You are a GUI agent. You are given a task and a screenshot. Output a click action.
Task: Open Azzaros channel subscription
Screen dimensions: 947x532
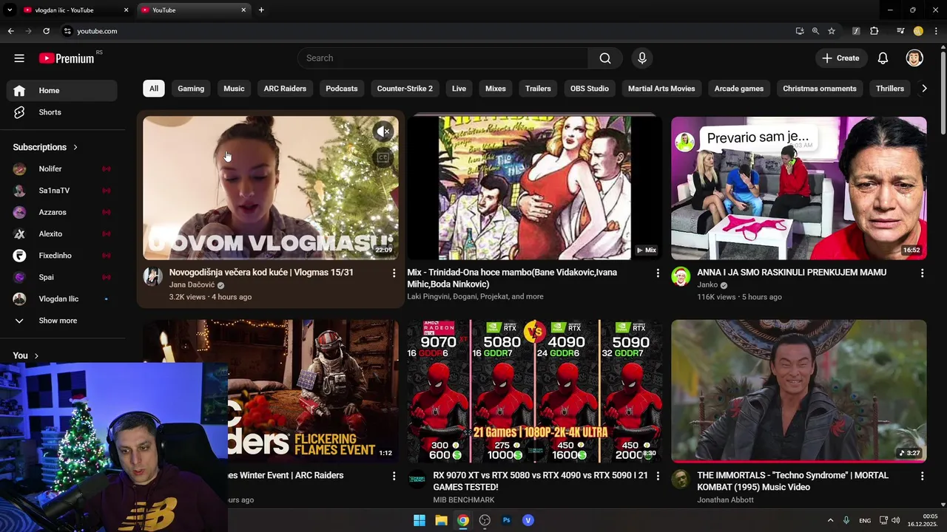click(62, 212)
